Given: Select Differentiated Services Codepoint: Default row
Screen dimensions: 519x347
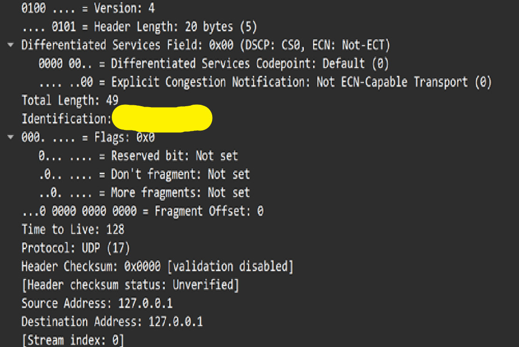Looking at the screenshot, I should (x=214, y=63).
